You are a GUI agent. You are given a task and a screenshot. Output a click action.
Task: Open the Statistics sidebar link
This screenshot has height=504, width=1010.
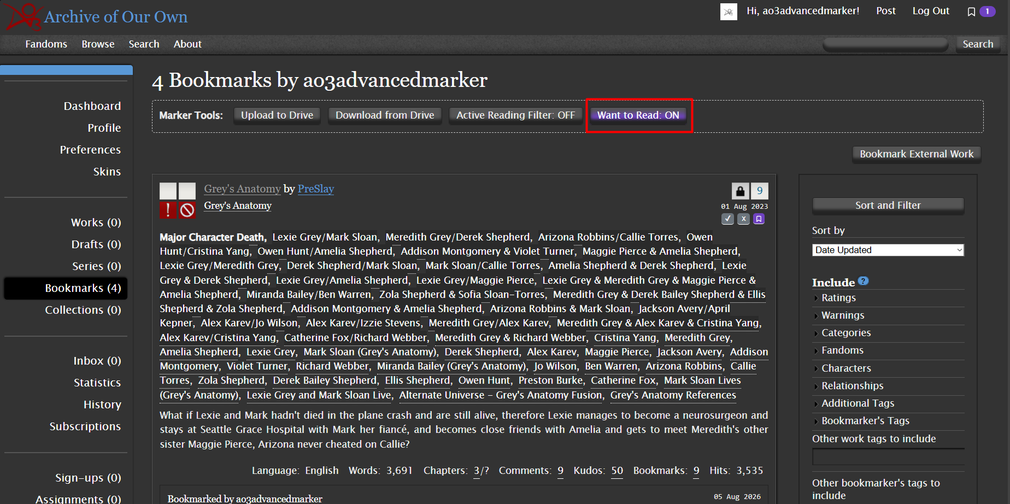click(97, 383)
